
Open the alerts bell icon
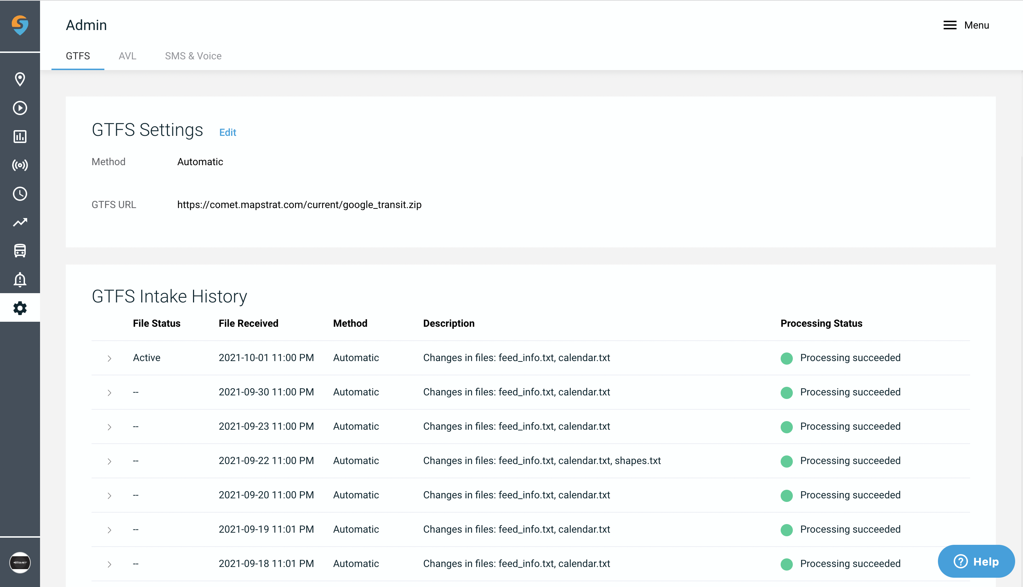20,280
